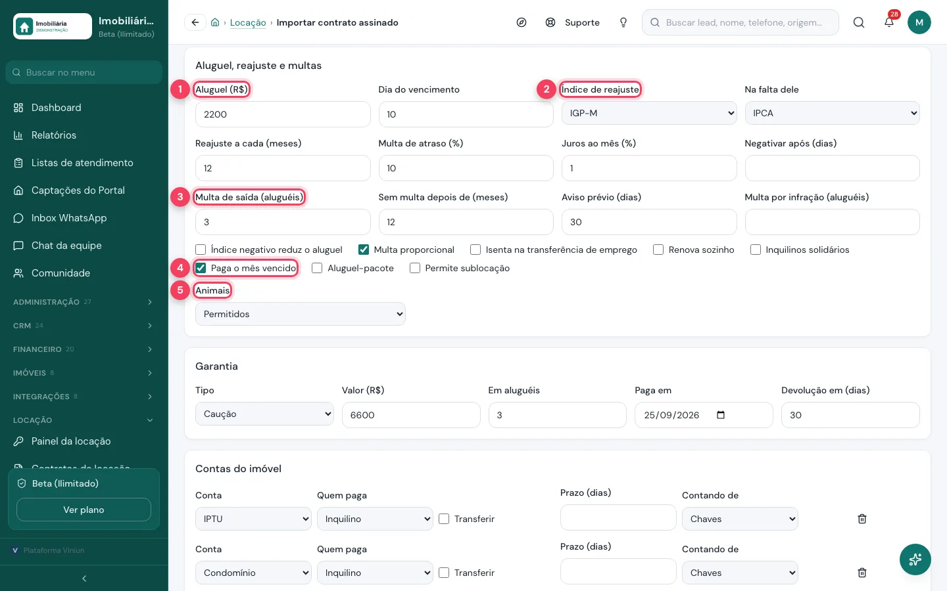This screenshot has width=947, height=591.
Task: Click the compass icon in the top bar
Action: coord(522,22)
